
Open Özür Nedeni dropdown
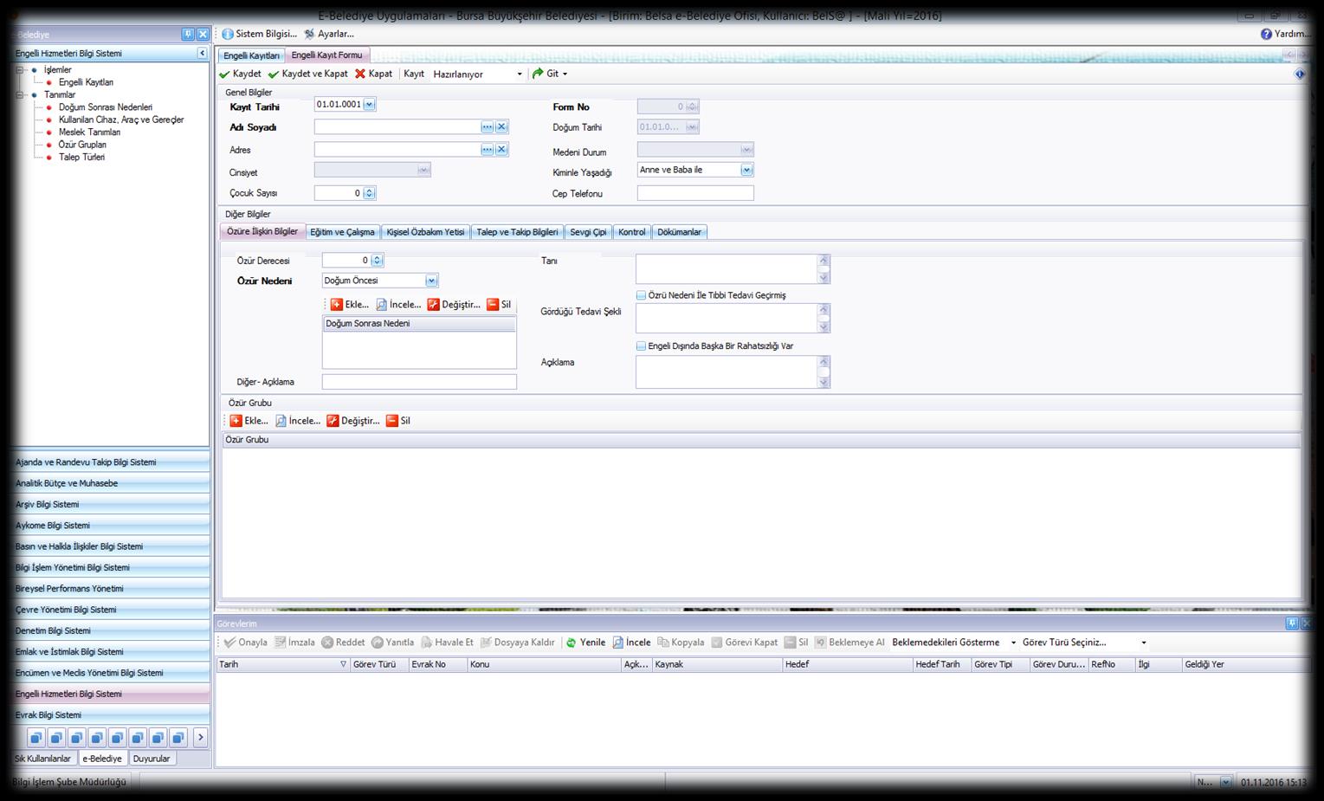point(431,281)
